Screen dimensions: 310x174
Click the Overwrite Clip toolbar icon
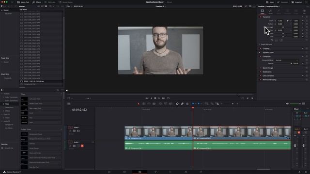point(166,104)
